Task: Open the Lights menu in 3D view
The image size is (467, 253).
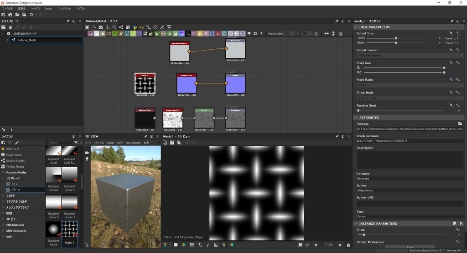Action: [110, 143]
